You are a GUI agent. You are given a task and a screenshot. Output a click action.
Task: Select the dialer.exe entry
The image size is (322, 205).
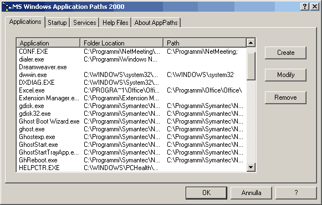32,59
